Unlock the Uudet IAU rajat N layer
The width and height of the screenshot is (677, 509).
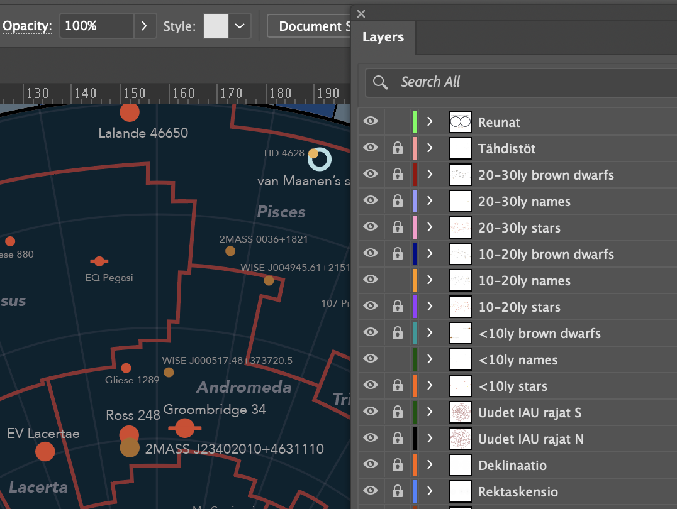(397, 439)
